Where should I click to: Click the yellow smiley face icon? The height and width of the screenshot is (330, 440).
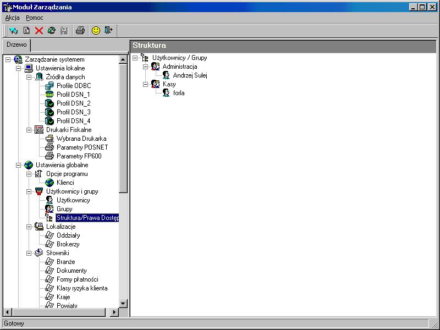[x=96, y=30]
